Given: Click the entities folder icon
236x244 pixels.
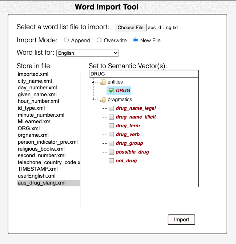Looking at the screenshot, I should 103,82.
